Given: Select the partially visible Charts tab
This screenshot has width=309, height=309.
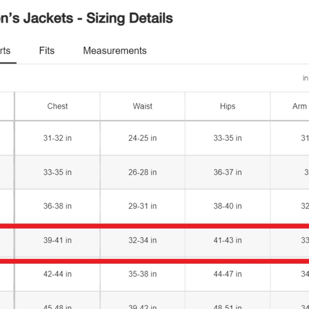Looking at the screenshot, I should pos(5,51).
